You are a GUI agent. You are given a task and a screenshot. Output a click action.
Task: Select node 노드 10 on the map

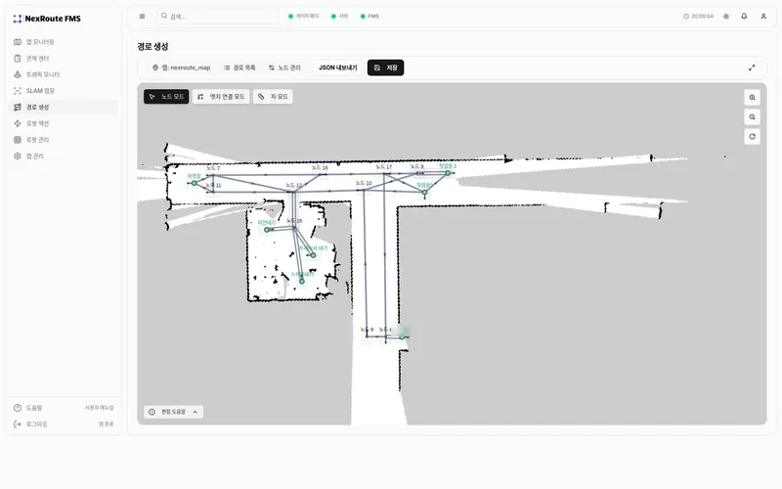364,190
